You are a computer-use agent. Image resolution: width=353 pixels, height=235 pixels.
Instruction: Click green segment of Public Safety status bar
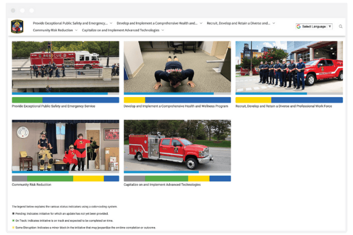pos(27,100)
